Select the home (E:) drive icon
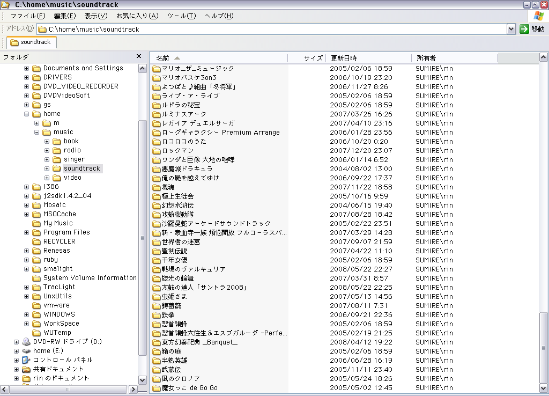549x396 pixels. point(26,351)
